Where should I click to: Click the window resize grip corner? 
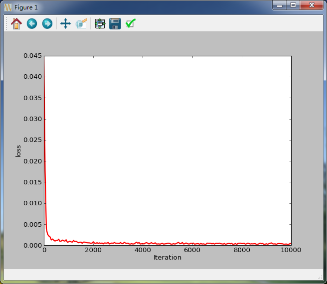(x=320, y=277)
